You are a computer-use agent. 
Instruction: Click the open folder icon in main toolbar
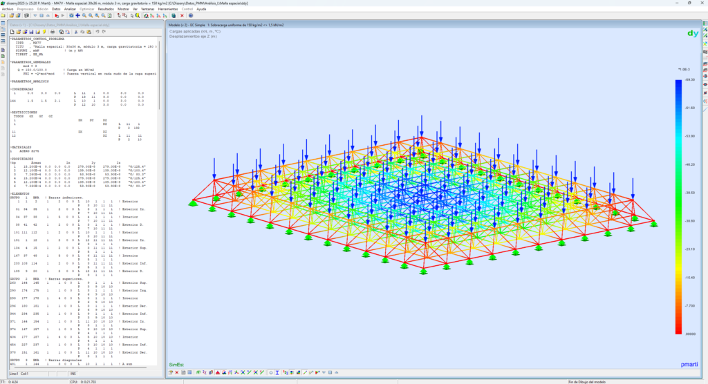(x=12, y=16)
